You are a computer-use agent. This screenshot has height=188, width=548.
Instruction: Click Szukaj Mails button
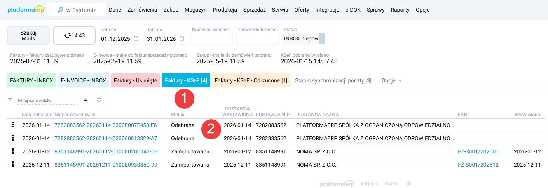28,35
